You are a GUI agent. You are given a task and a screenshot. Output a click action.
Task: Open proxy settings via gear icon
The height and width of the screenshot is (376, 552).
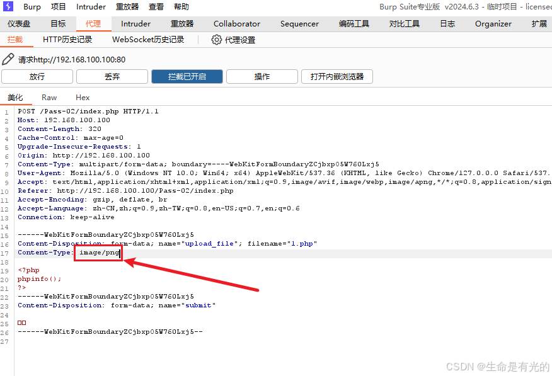(217, 40)
